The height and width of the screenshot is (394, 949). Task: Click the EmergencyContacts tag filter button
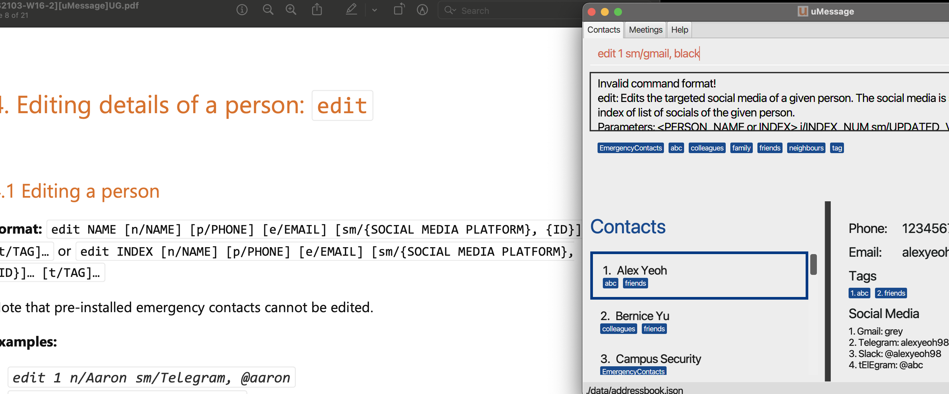pyautogui.click(x=629, y=148)
